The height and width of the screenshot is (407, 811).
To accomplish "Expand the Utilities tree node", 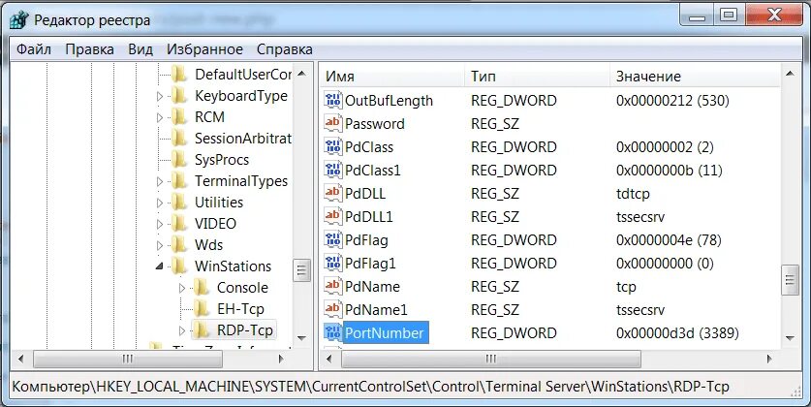I will click(160, 203).
